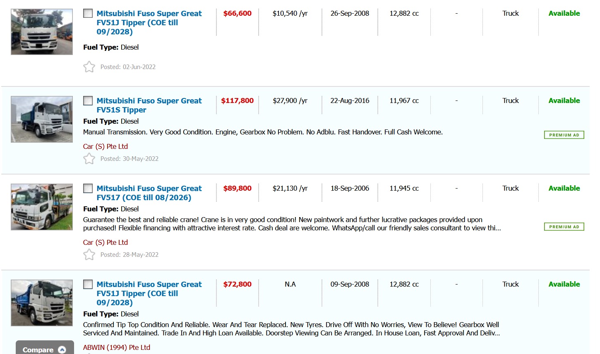This screenshot has width=600, height=354.
Task: Check the FV517 (COE till 08/2026) box
Action: (88, 188)
